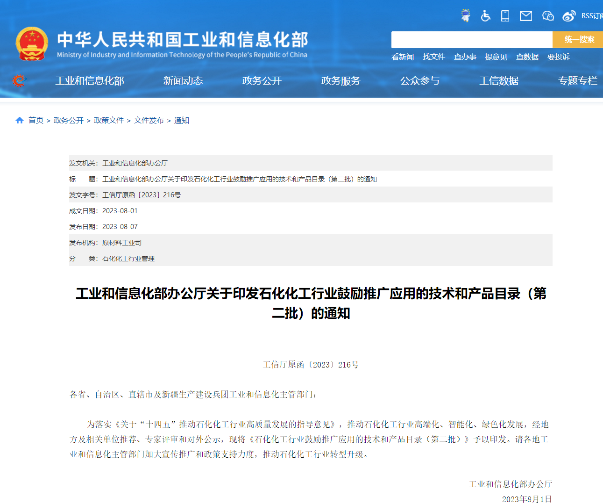The height and width of the screenshot is (504, 603).
Task: Open the 找文件 quick link
Action: pyautogui.click(x=434, y=57)
